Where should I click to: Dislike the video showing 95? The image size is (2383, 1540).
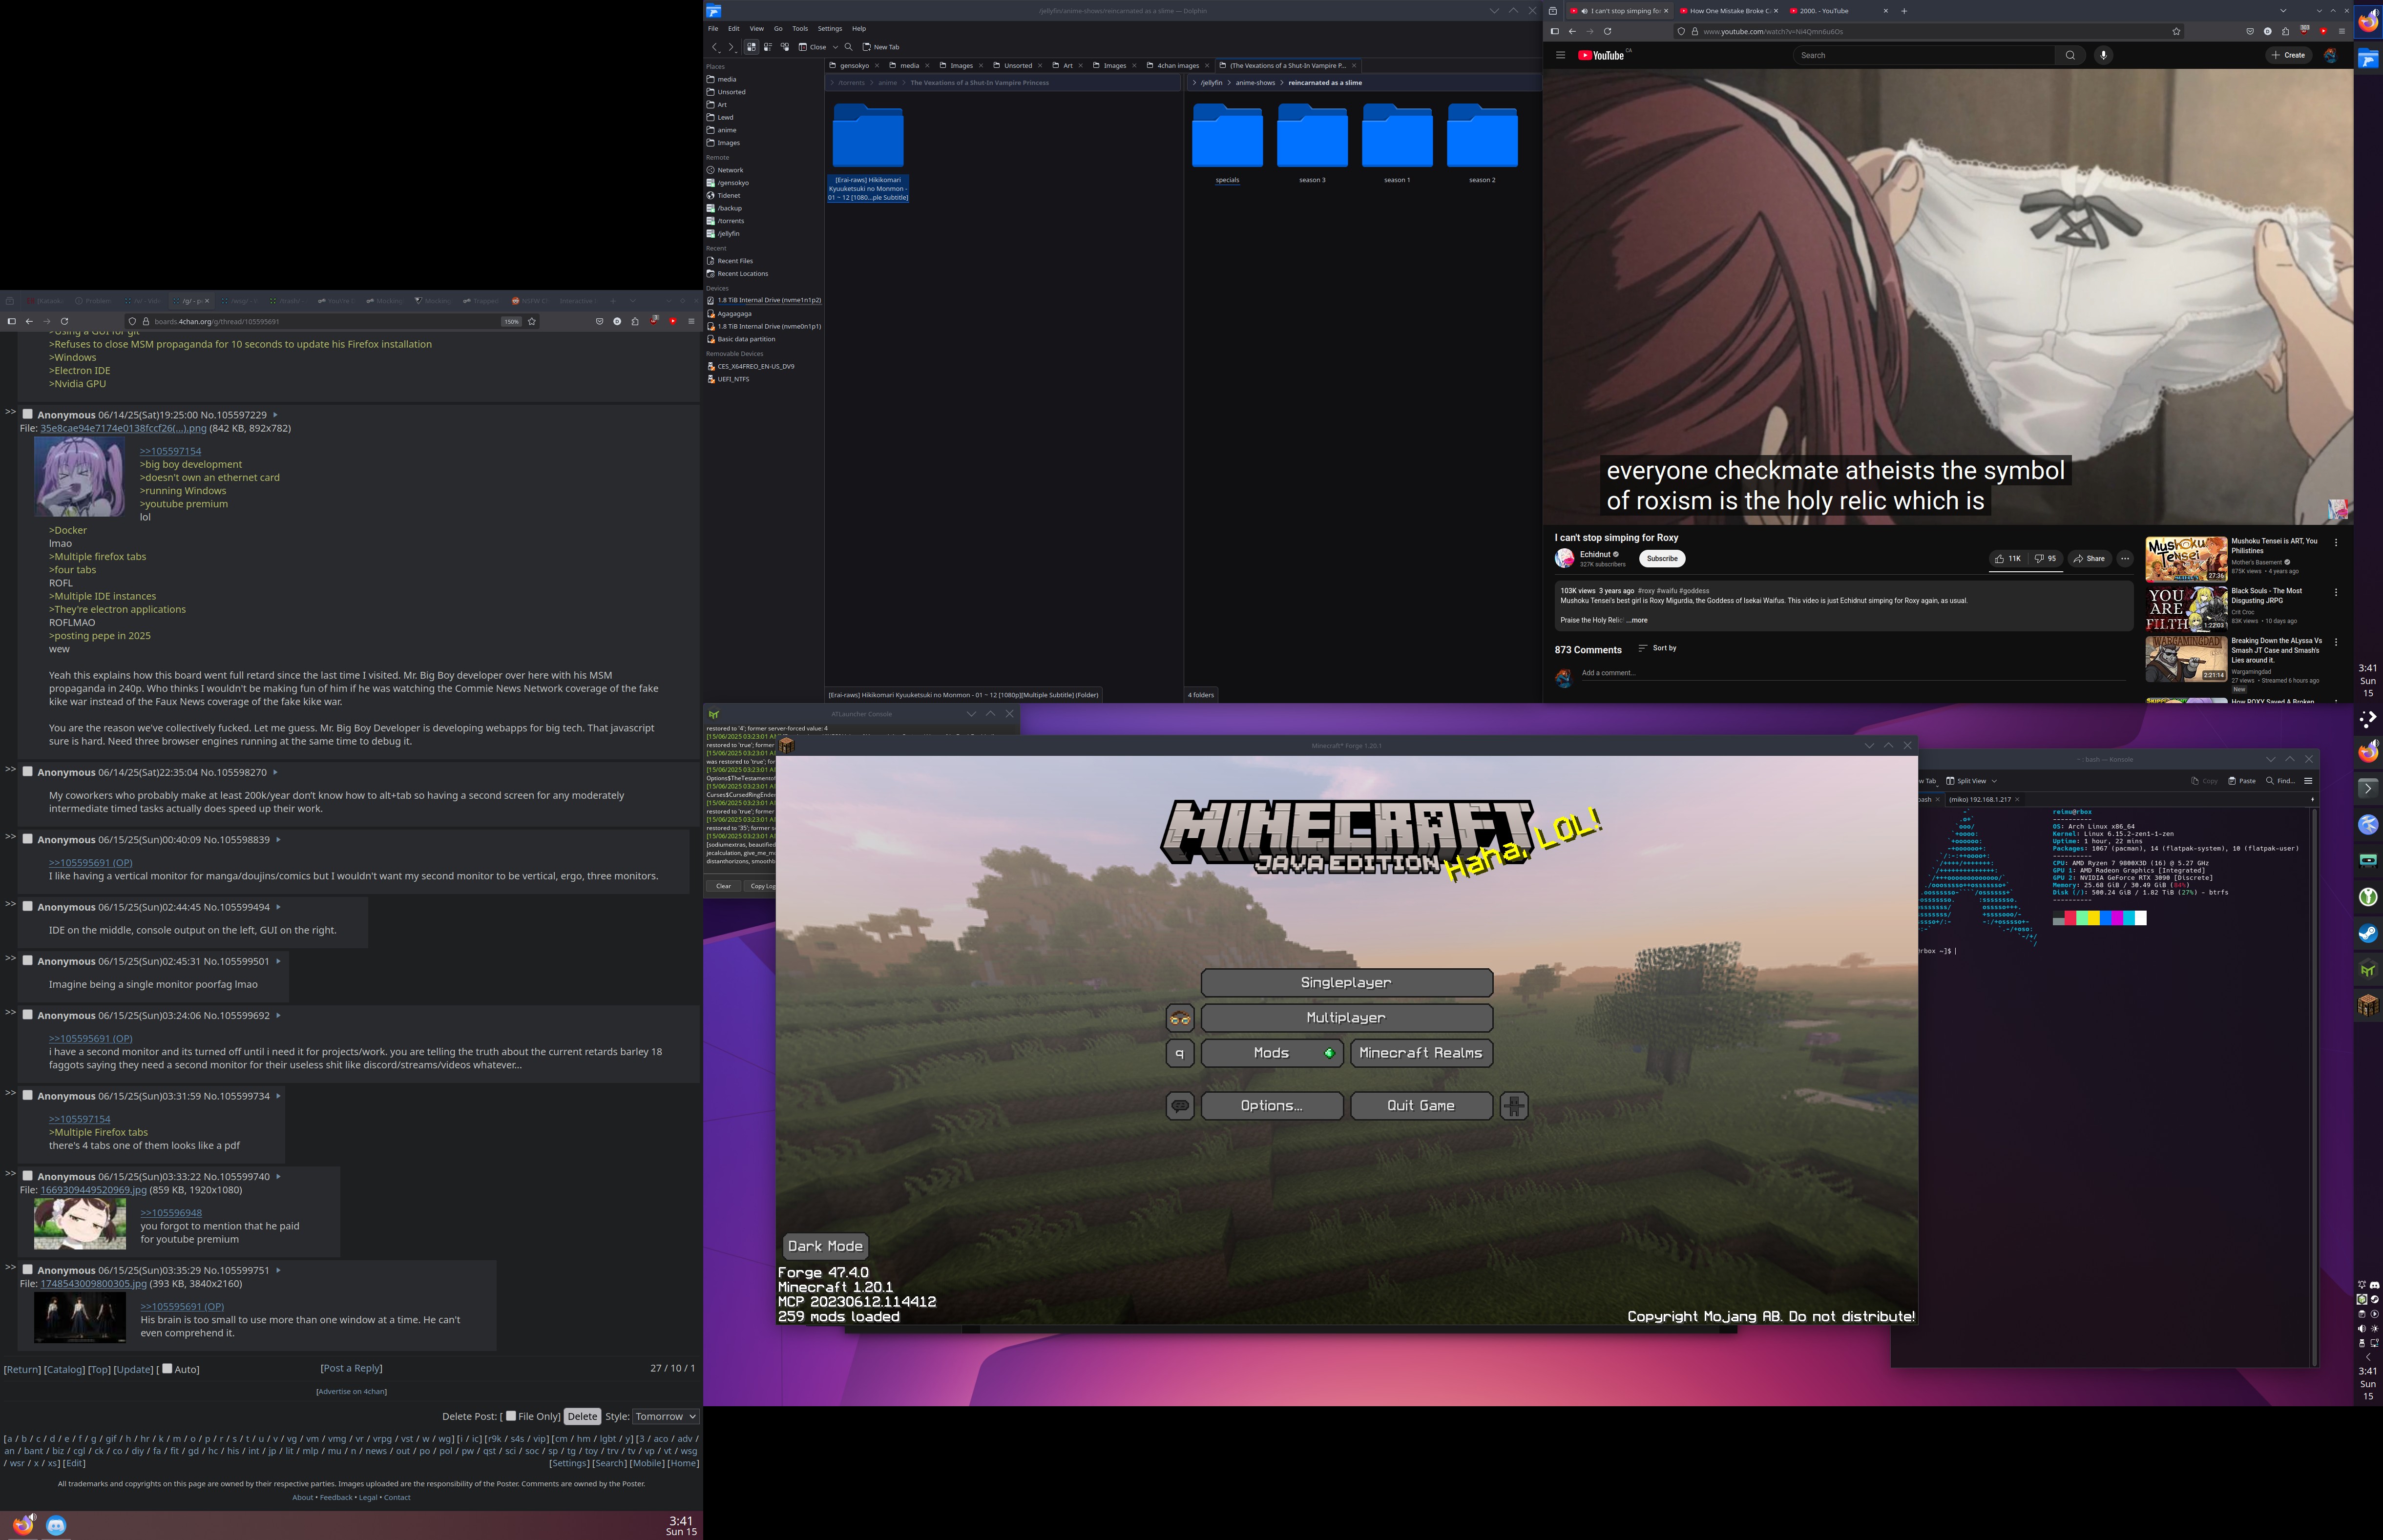click(x=2045, y=559)
